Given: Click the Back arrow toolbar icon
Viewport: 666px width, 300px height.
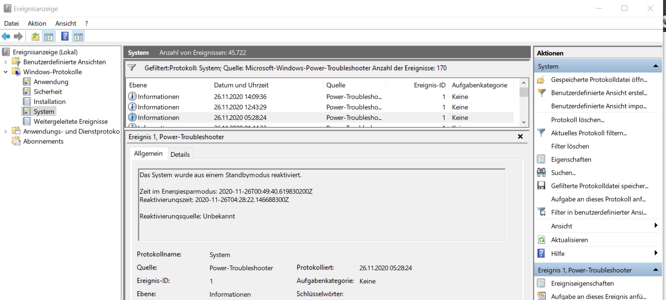Looking at the screenshot, I should (x=6, y=36).
